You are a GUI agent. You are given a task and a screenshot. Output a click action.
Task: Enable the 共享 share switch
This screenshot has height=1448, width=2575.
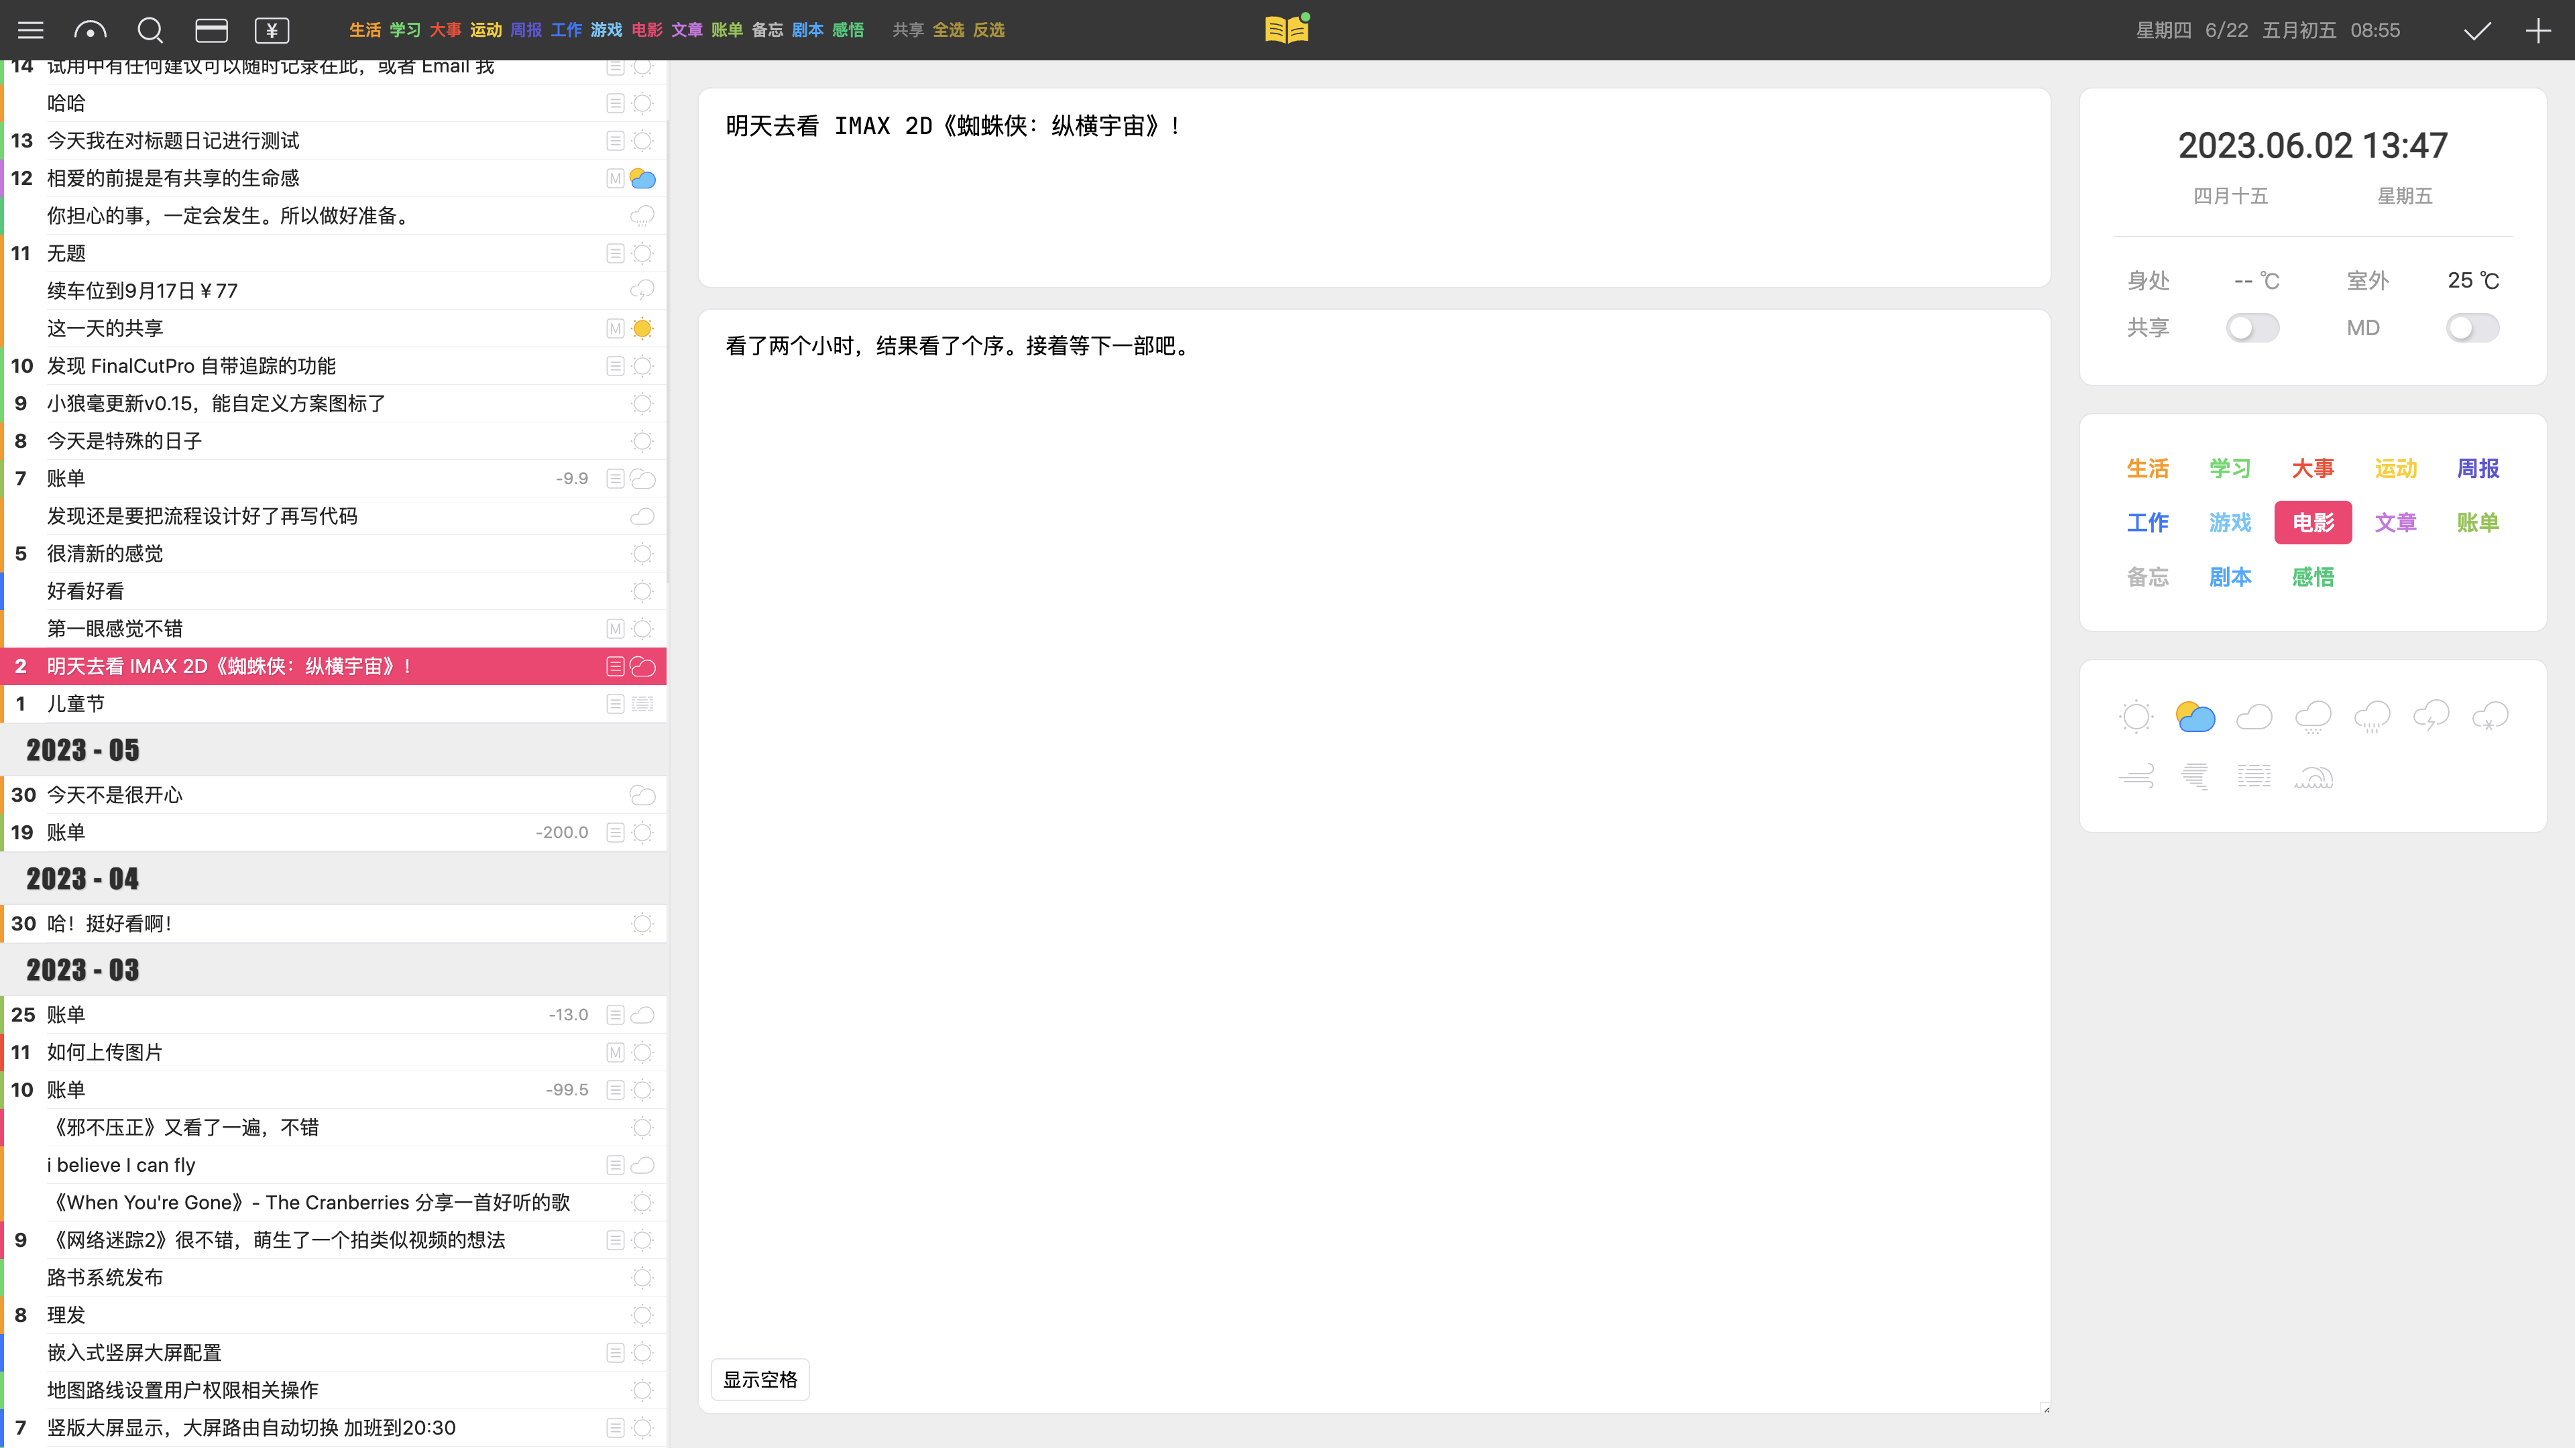click(x=2253, y=326)
